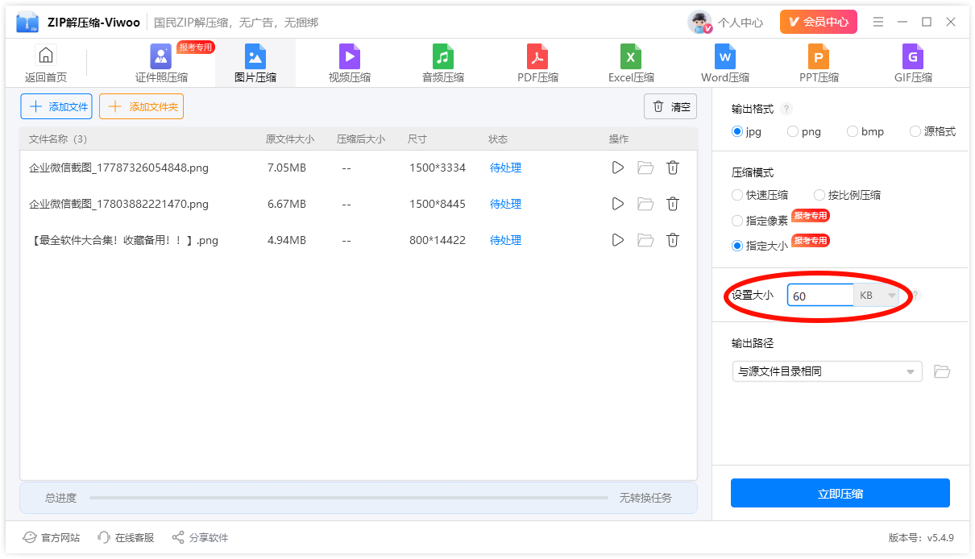Start compressing 【最全软件大合集 png file
The image size is (975, 559).
618,240
